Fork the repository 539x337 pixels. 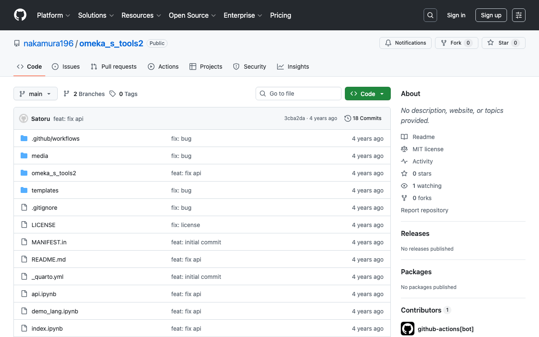456,43
